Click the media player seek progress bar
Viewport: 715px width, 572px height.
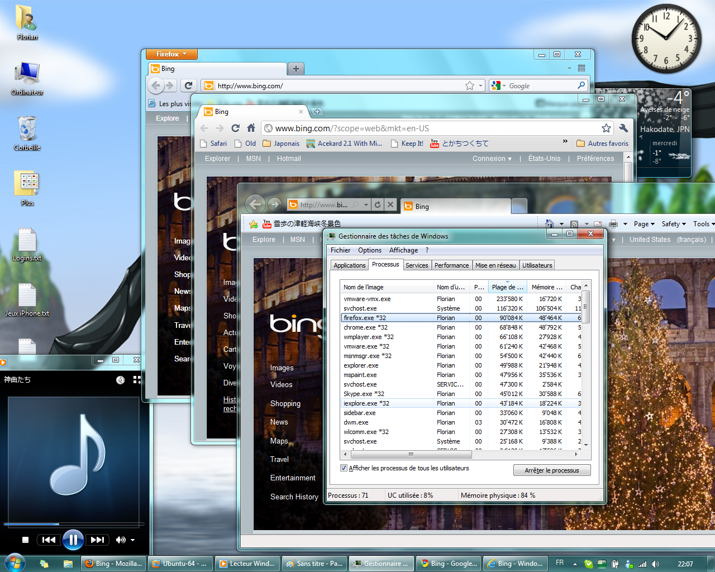point(73,524)
